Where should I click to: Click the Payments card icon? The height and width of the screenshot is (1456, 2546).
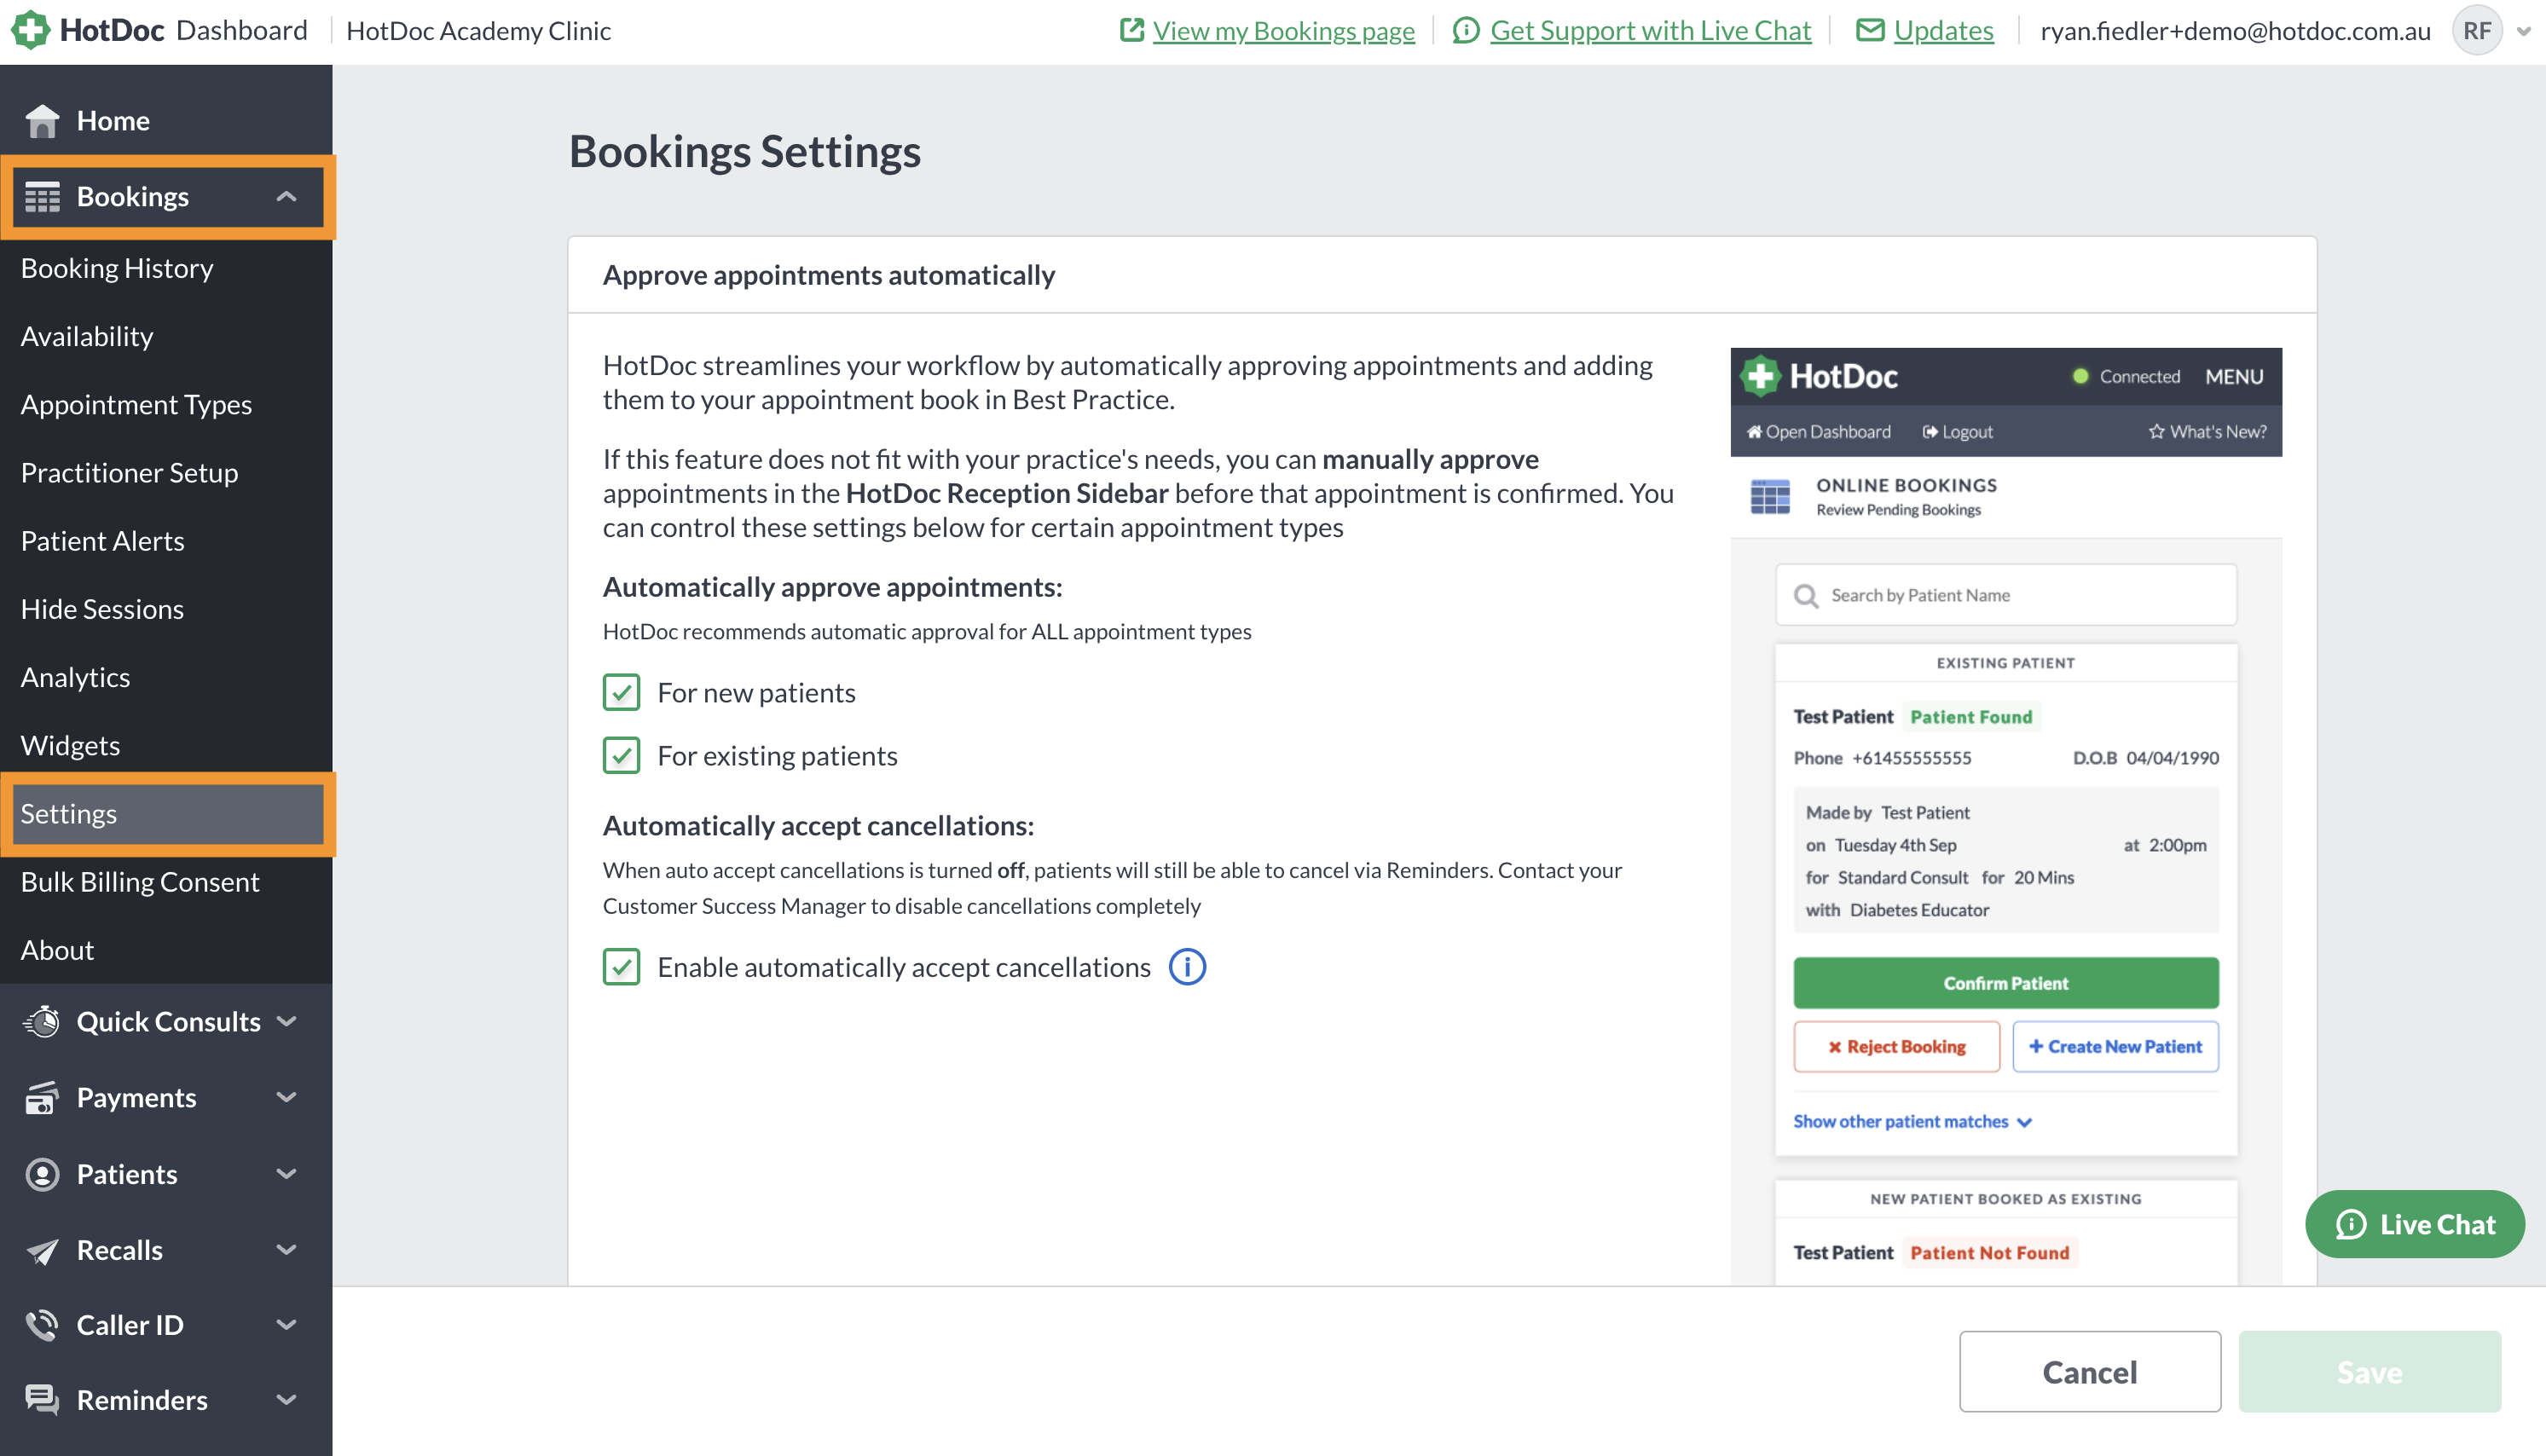(x=42, y=1098)
